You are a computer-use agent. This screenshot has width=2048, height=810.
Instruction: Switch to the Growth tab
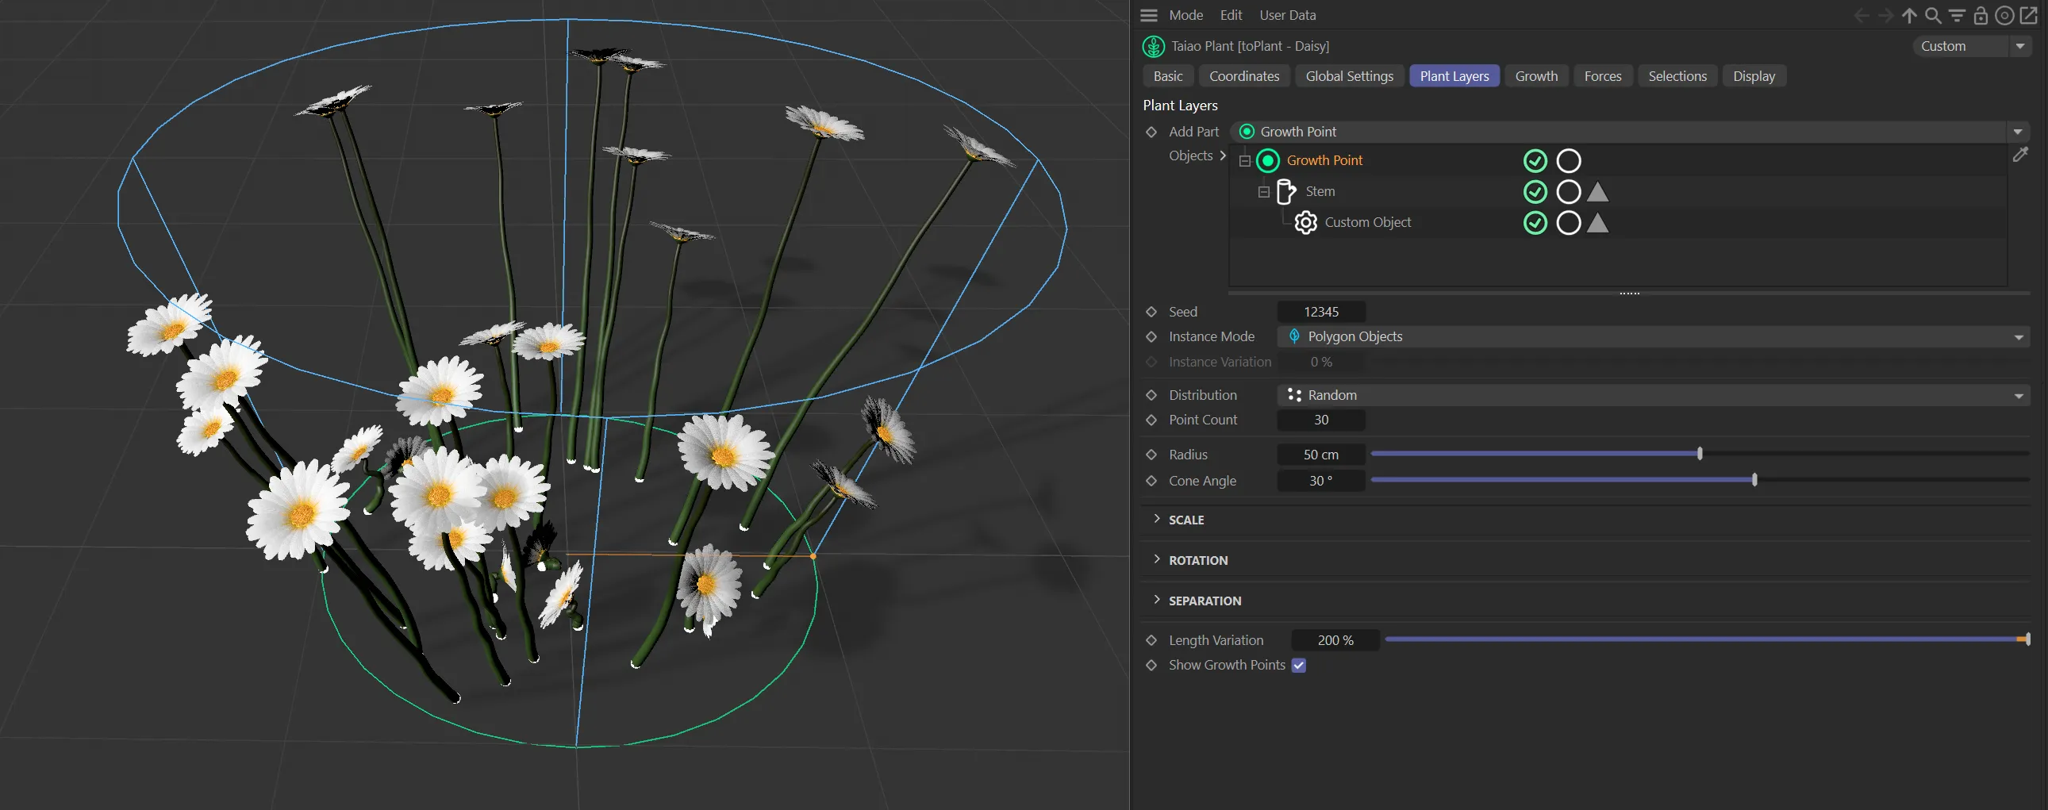[x=1535, y=76]
